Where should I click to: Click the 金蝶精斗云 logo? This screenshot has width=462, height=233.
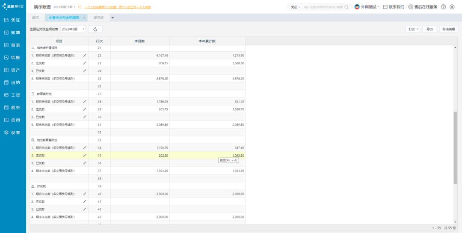click(x=13, y=6)
